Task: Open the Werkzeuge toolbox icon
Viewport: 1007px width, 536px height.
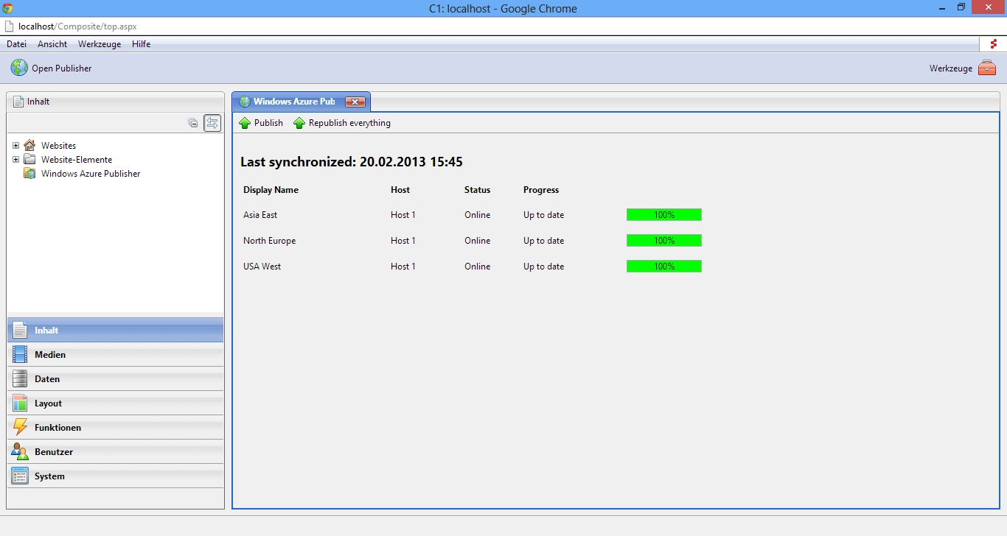Action: pyautogui.click(x=987, y=68)
